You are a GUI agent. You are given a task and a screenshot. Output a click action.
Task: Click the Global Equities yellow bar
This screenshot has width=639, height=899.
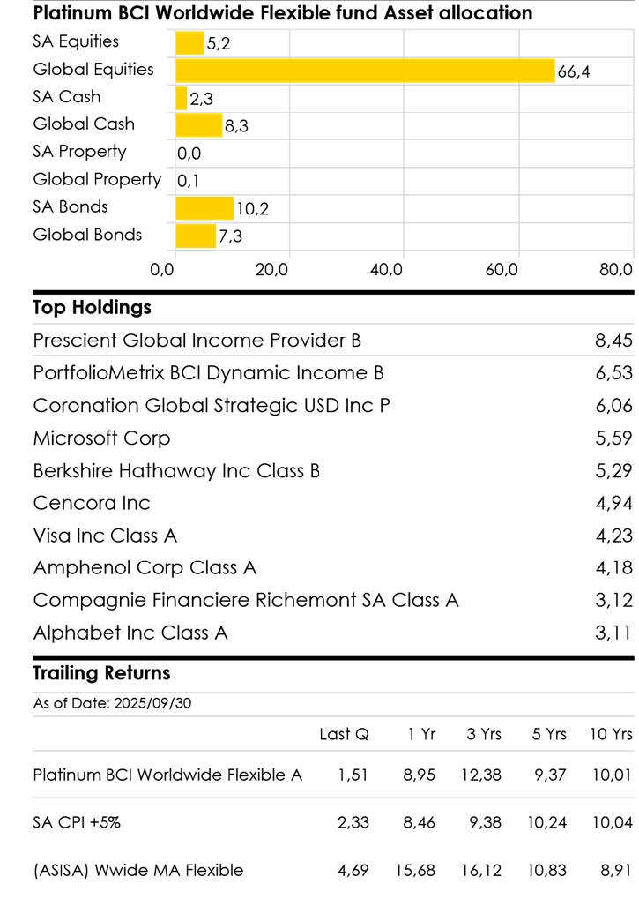pyautogui.click(x=365, y=71)
